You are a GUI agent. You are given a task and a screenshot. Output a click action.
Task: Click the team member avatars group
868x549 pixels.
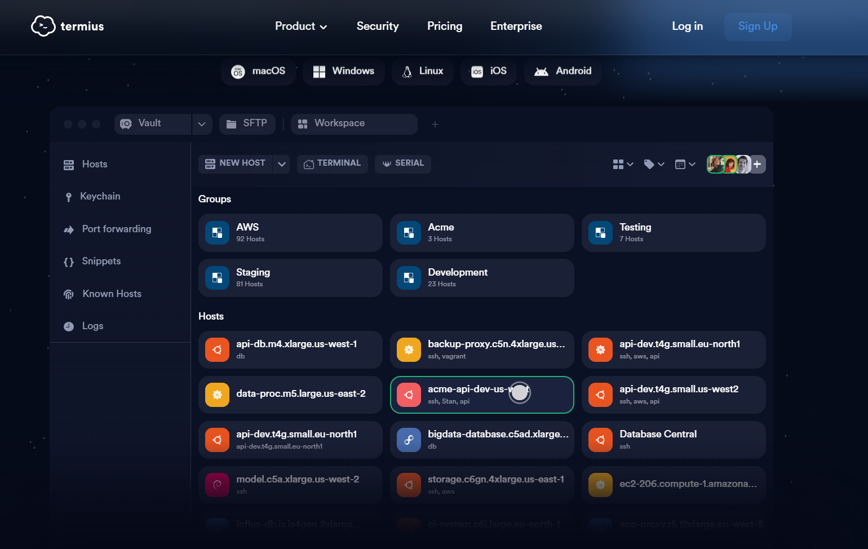point(729,164)
